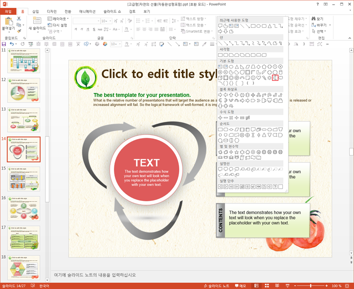Switch to the 전환 (Transitions) tab

click(x=68, y=12)
